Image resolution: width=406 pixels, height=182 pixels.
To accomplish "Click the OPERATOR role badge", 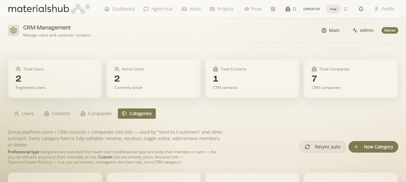I will (x=312, y=9).
